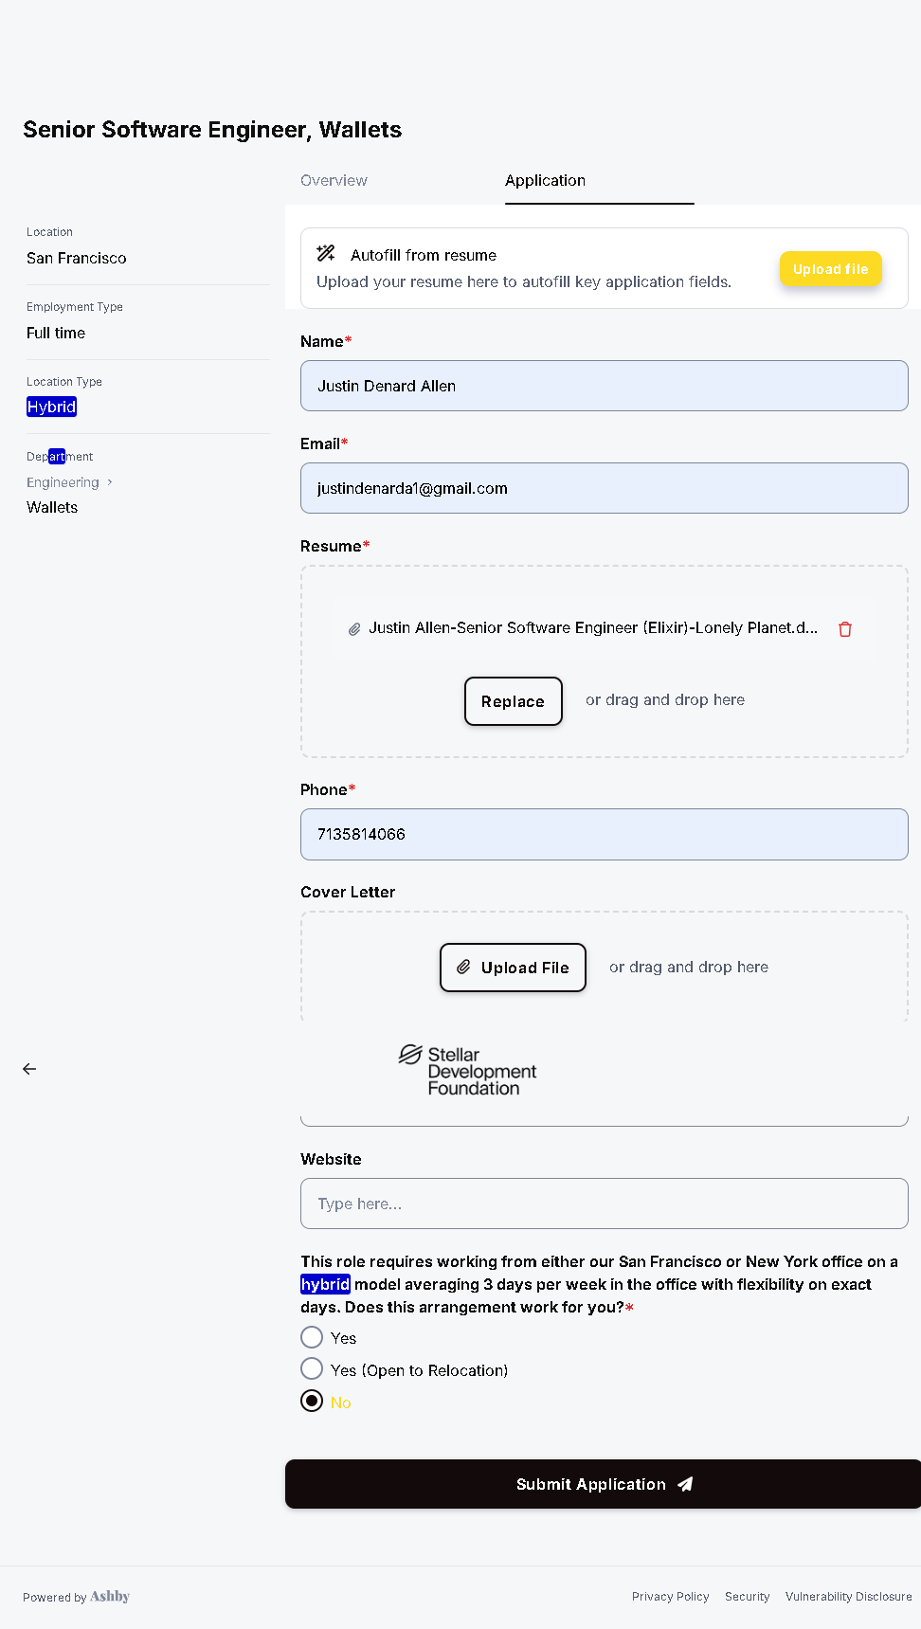
Task: Click the yellow Upload file button
Action: pyautogui.click(x=830, y=269)
